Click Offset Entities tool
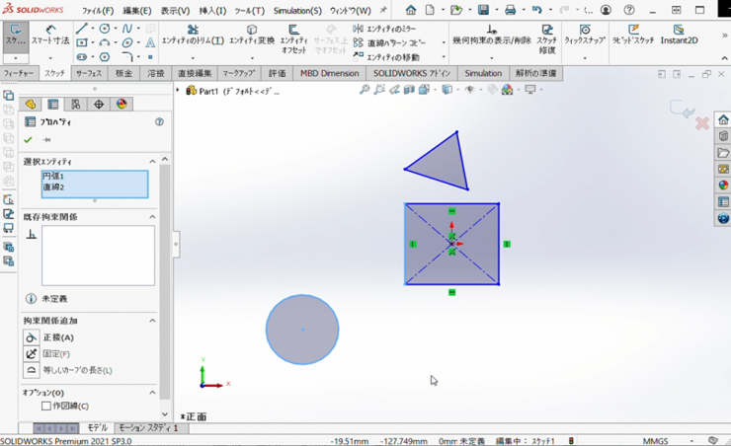The image size is (731, 446). 293,39
